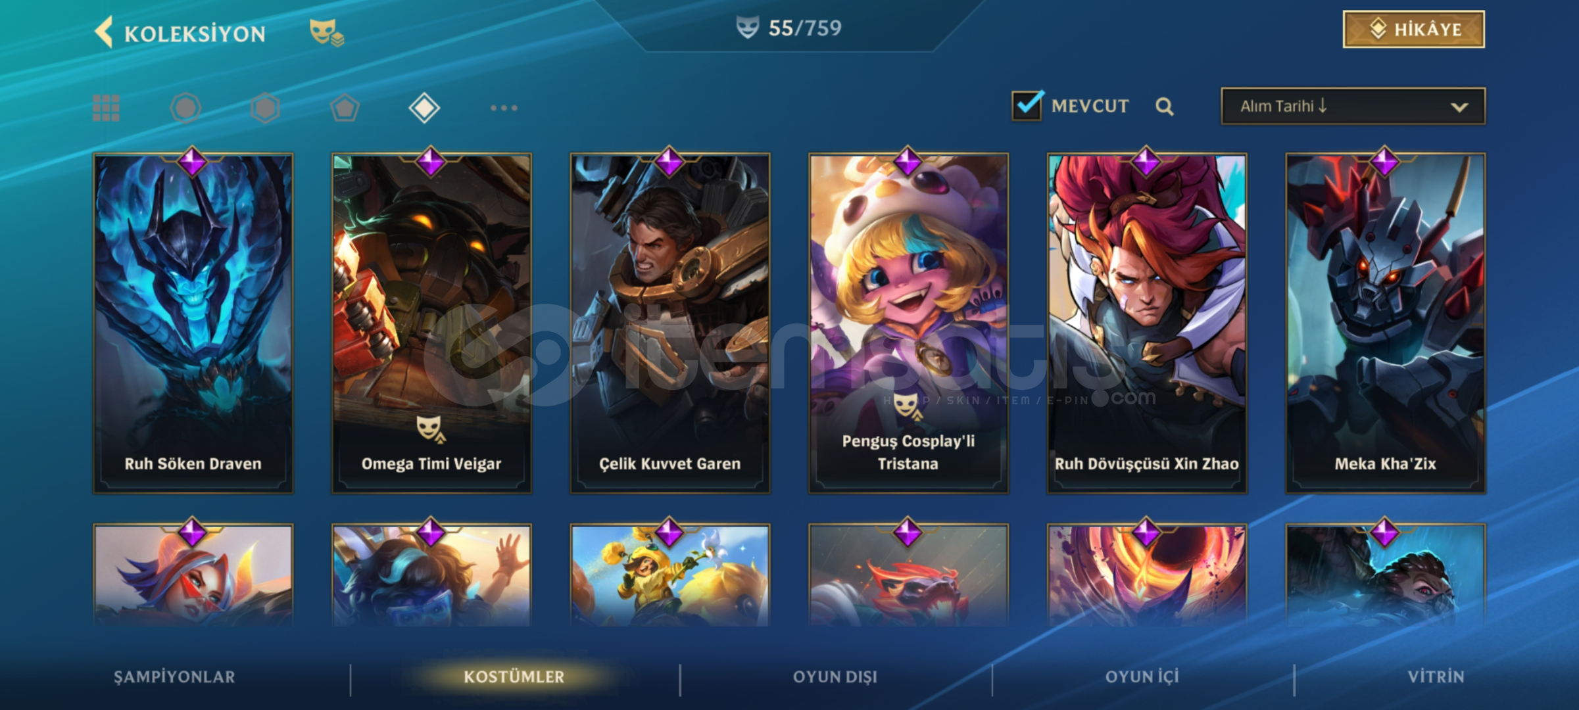The image size is (1579, 710).
Task: Select the all-skins grid filter icon
Action: click(x=106, y=108)
